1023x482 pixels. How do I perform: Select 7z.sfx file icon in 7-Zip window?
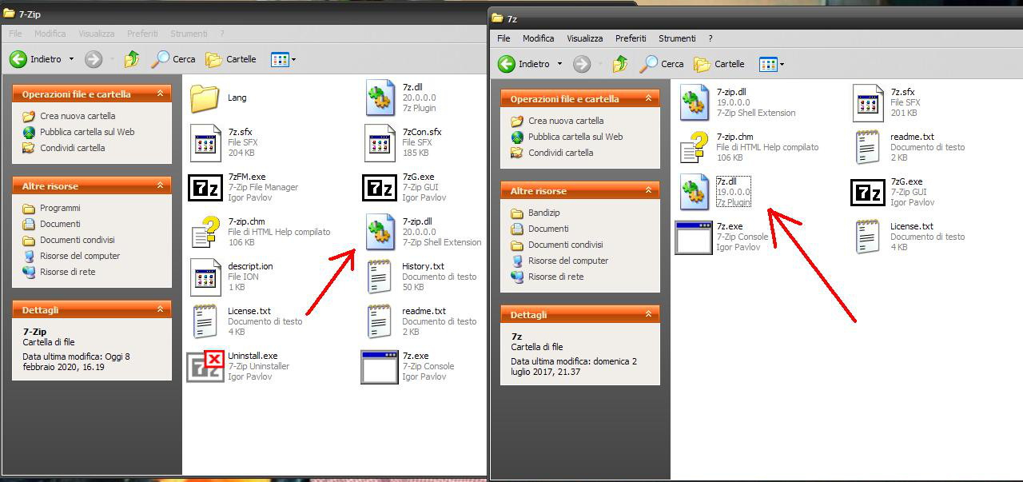(205, 143)
